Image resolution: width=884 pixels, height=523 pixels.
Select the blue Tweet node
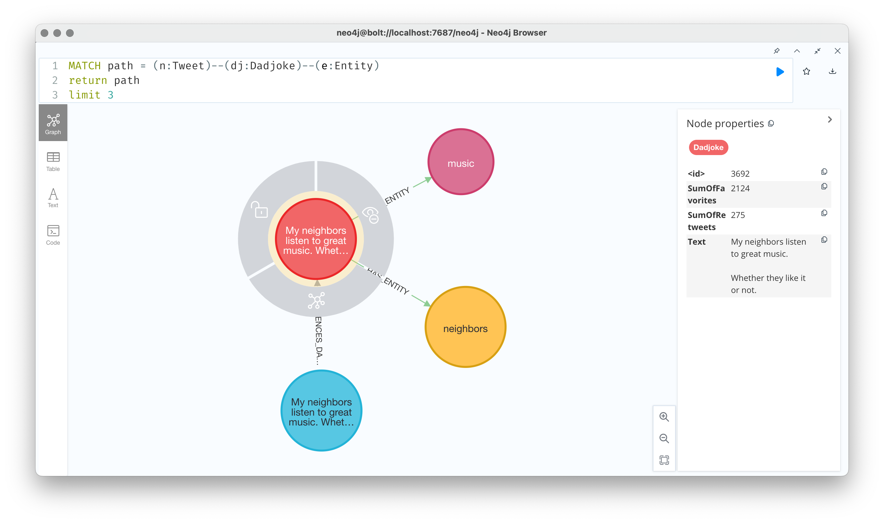pos(321,411)
